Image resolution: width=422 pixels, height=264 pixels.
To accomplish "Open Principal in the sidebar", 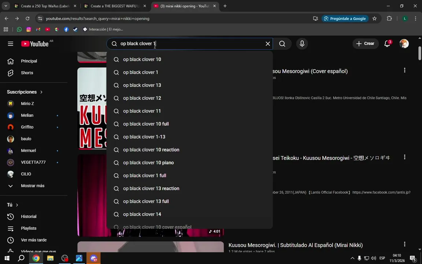I will [x=34, y=61].
